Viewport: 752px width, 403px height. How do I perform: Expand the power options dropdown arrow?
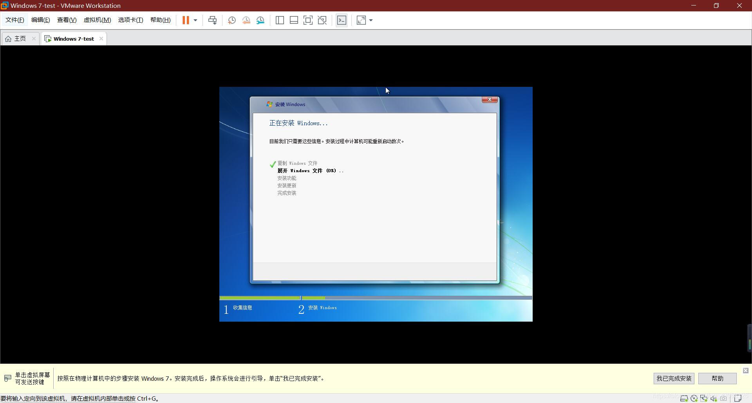click(x=195, y=20)
